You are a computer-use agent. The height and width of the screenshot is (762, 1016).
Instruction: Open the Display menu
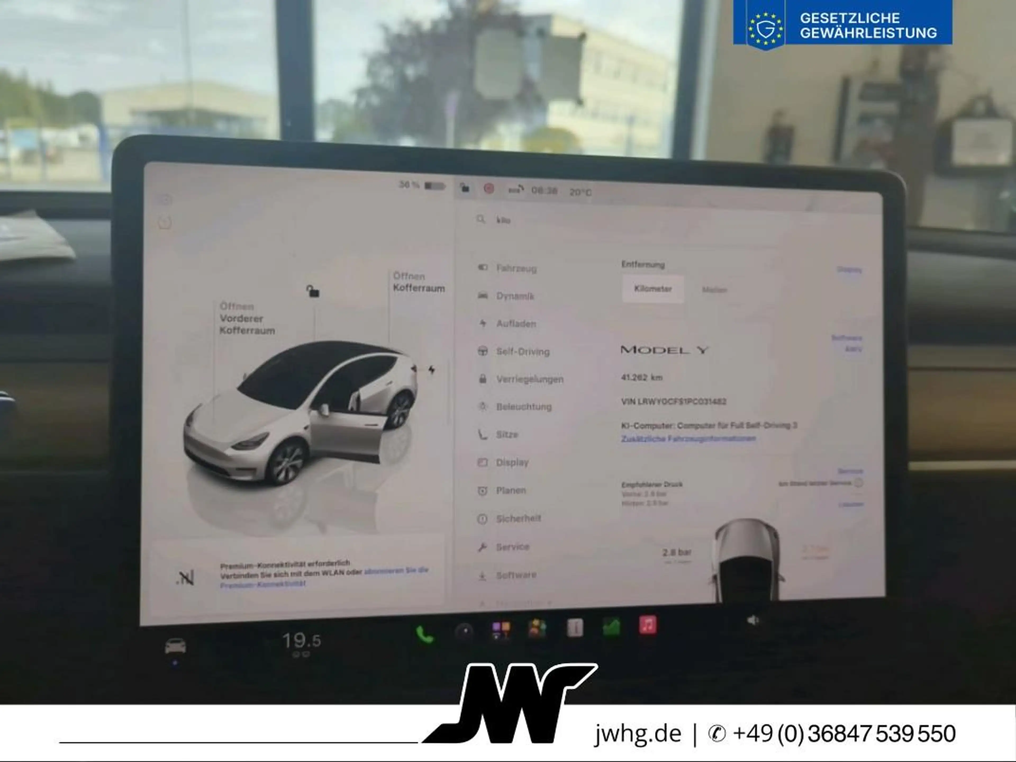coord(504,462)
